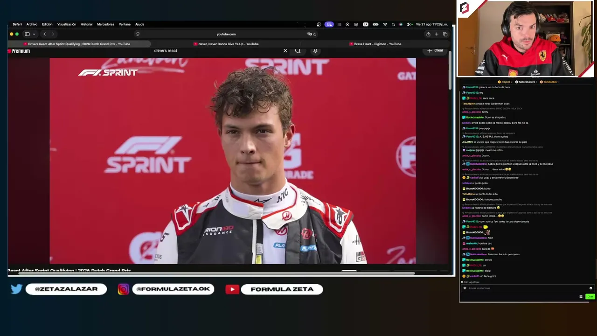Toggle the Safari sidebar

(x=27, y=34)
